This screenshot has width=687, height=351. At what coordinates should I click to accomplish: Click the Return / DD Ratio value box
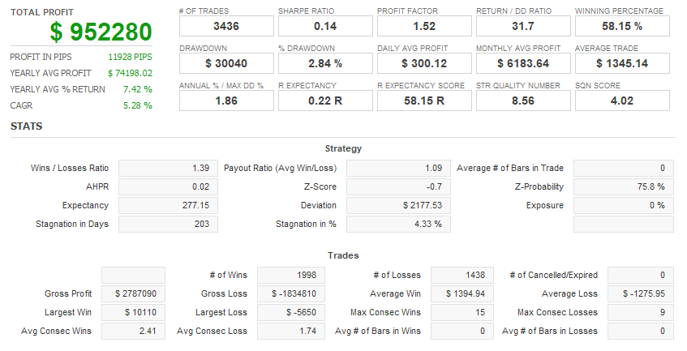pyautogui.click(x=523, y=27)
